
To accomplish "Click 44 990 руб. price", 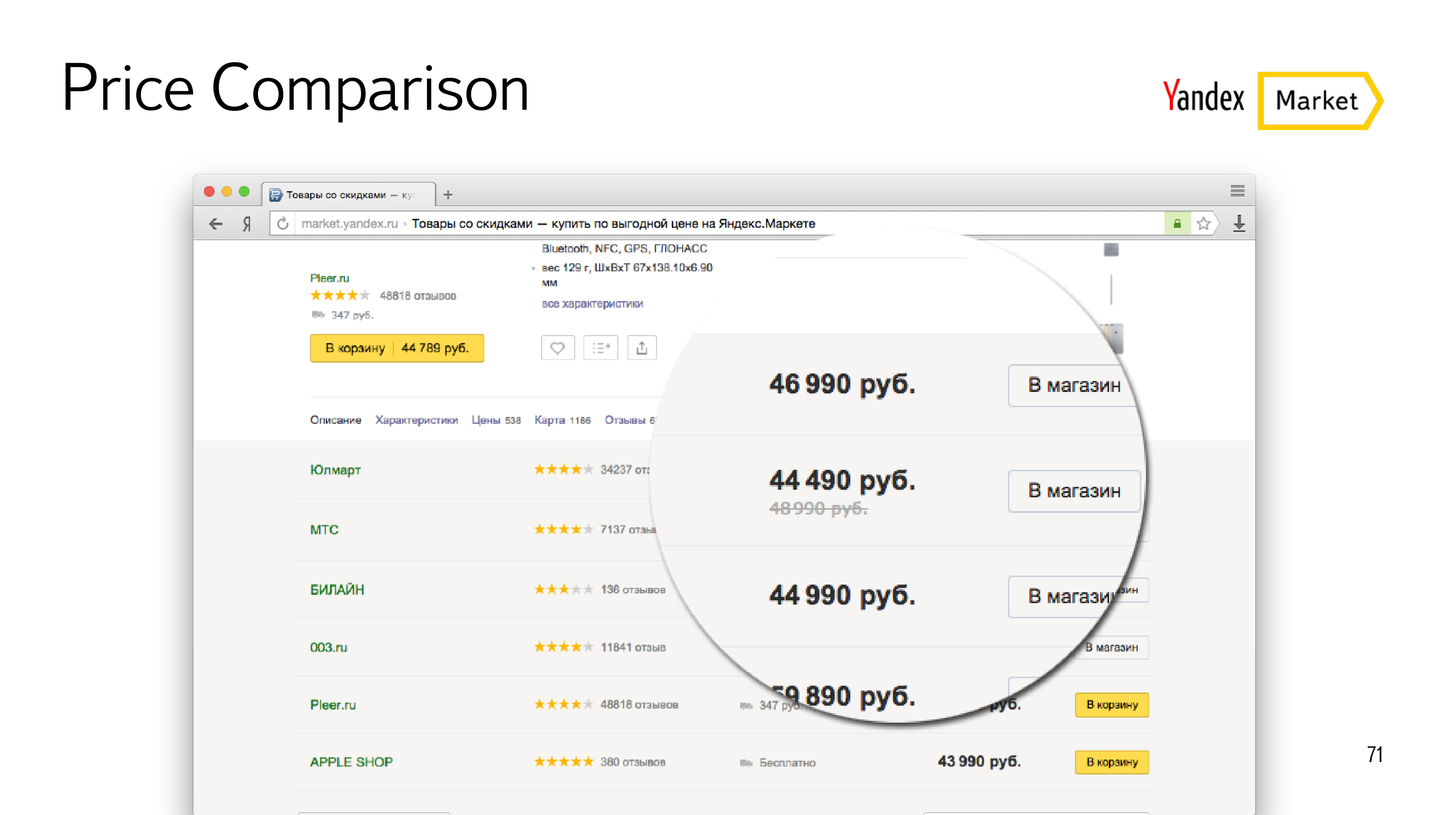I will pyautogui.click(x=842, y=595).
